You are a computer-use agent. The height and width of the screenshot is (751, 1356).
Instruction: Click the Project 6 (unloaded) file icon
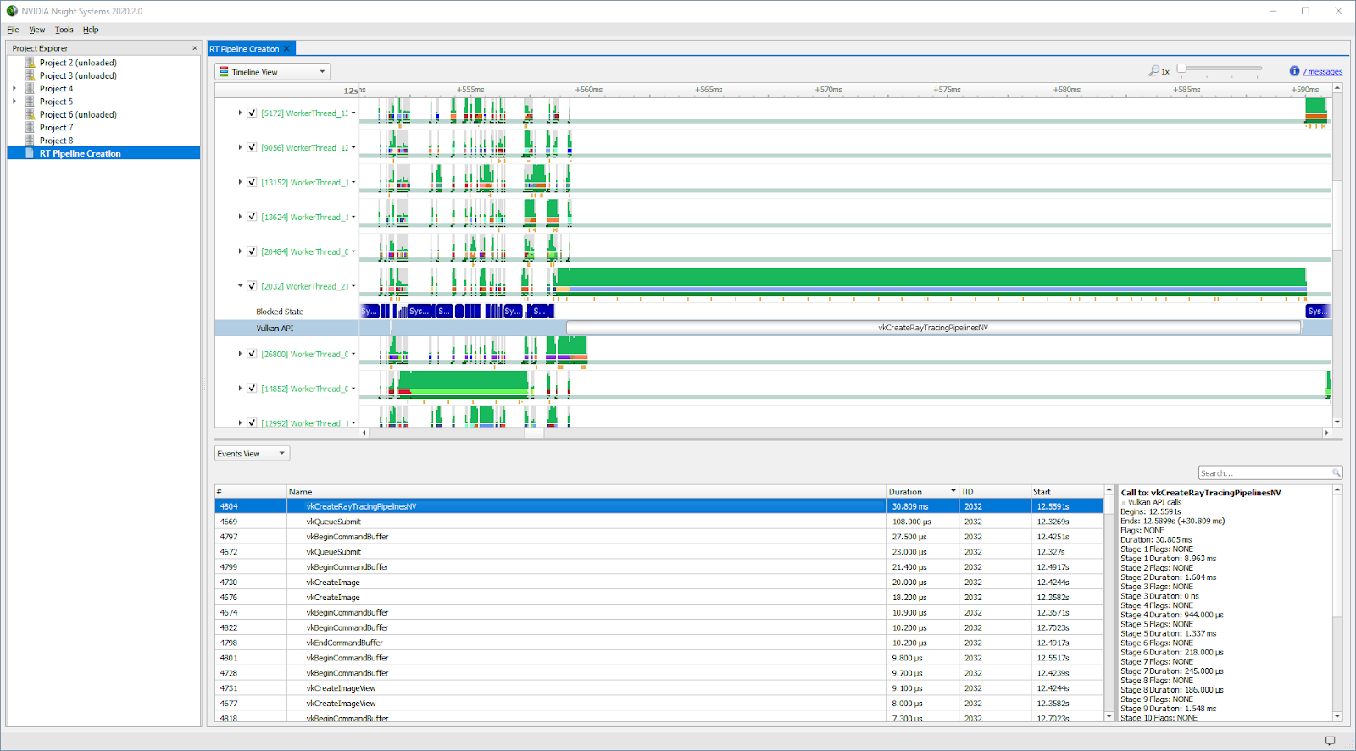[31, 114]
